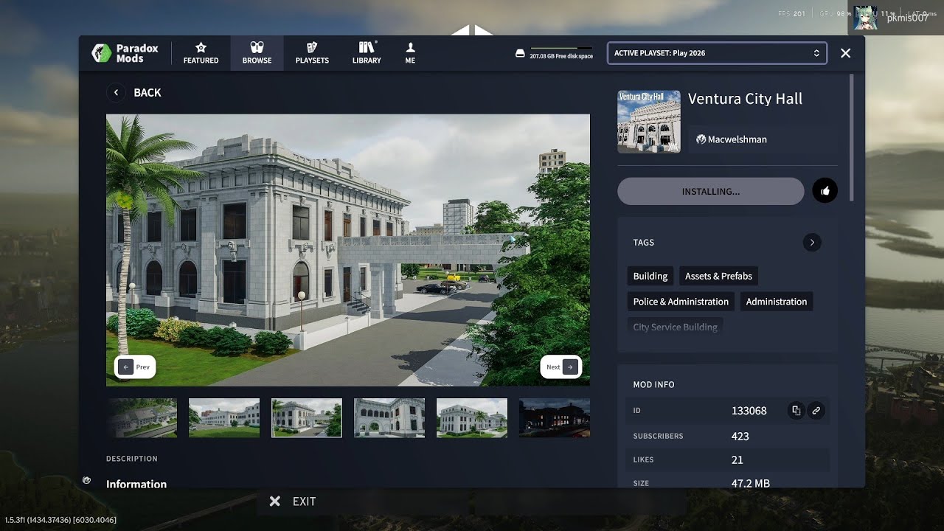Select the City Service Building tag
The height and width of the screenshot is (531, 944).
tap(675, 327)
